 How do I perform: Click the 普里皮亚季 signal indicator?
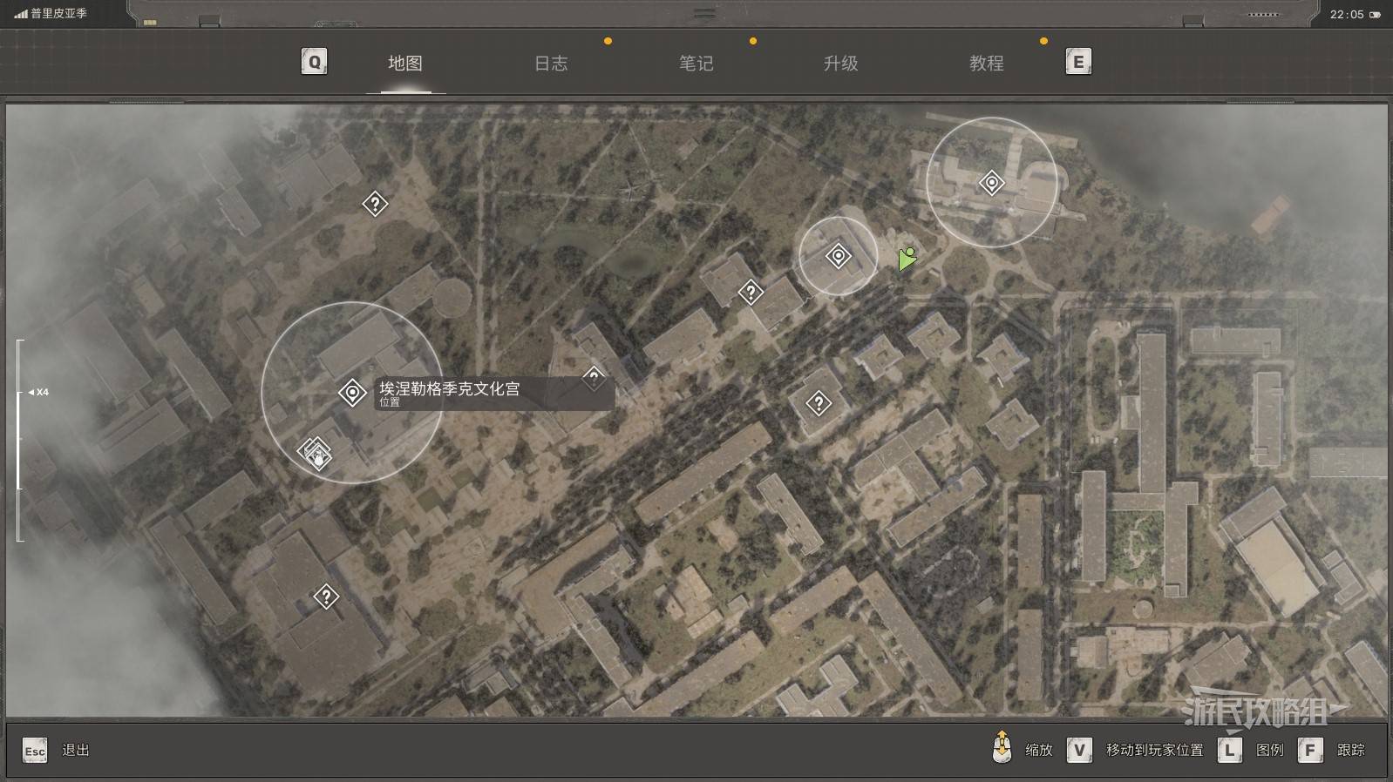[51, 14]
